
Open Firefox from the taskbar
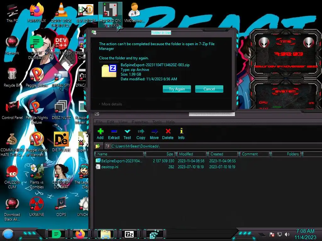80,234
